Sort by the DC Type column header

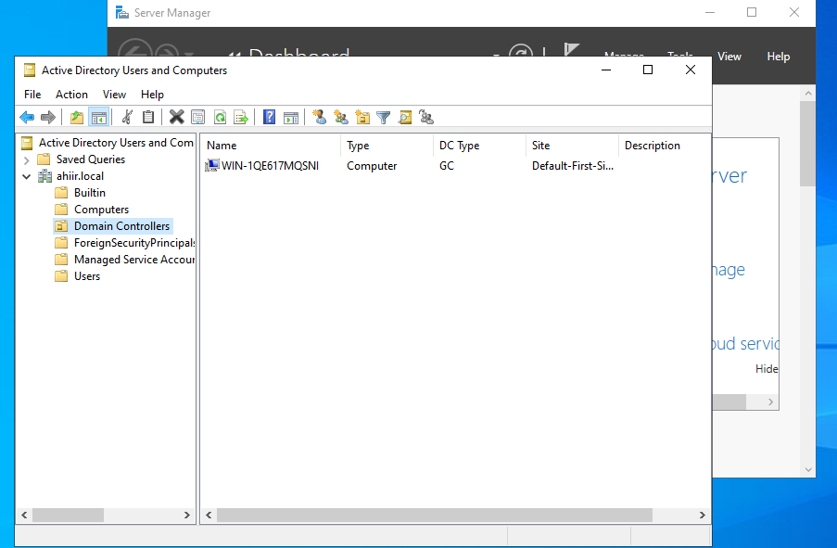[479, 146]
